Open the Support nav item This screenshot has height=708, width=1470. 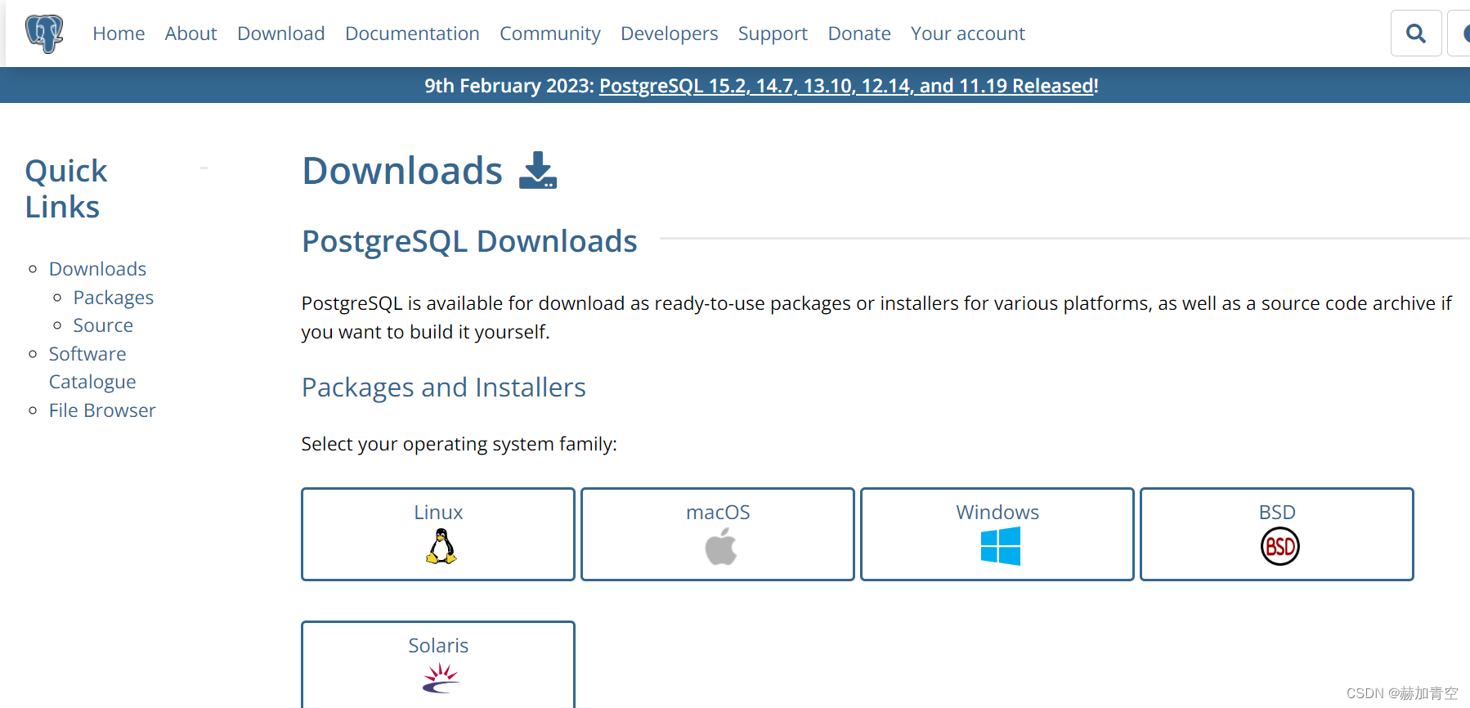[x=773, y=34]
